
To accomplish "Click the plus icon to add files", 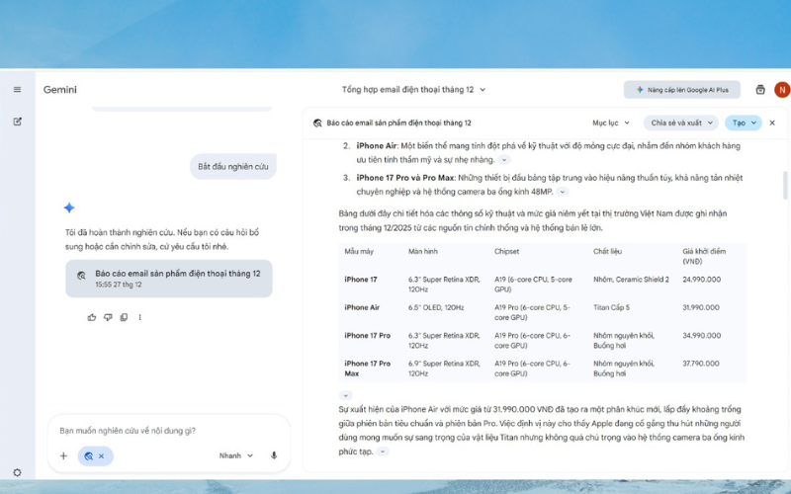I will coord(63,455).
